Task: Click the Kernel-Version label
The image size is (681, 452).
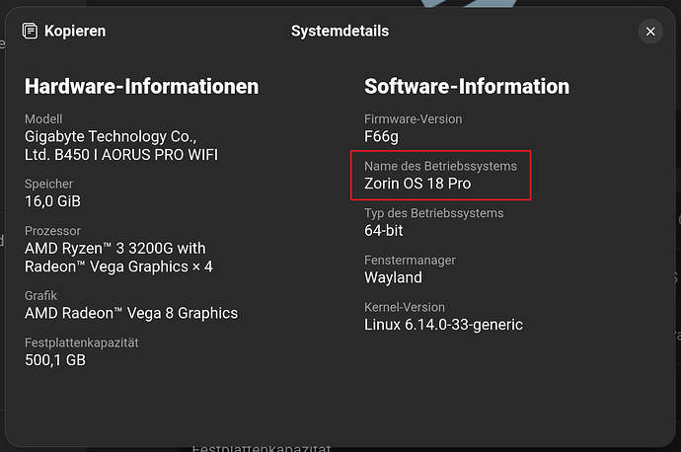Action: click(x=405, y=307)
